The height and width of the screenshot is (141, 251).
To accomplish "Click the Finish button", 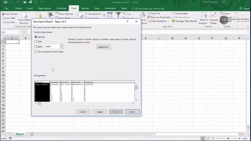I will [x=132, y=112].
